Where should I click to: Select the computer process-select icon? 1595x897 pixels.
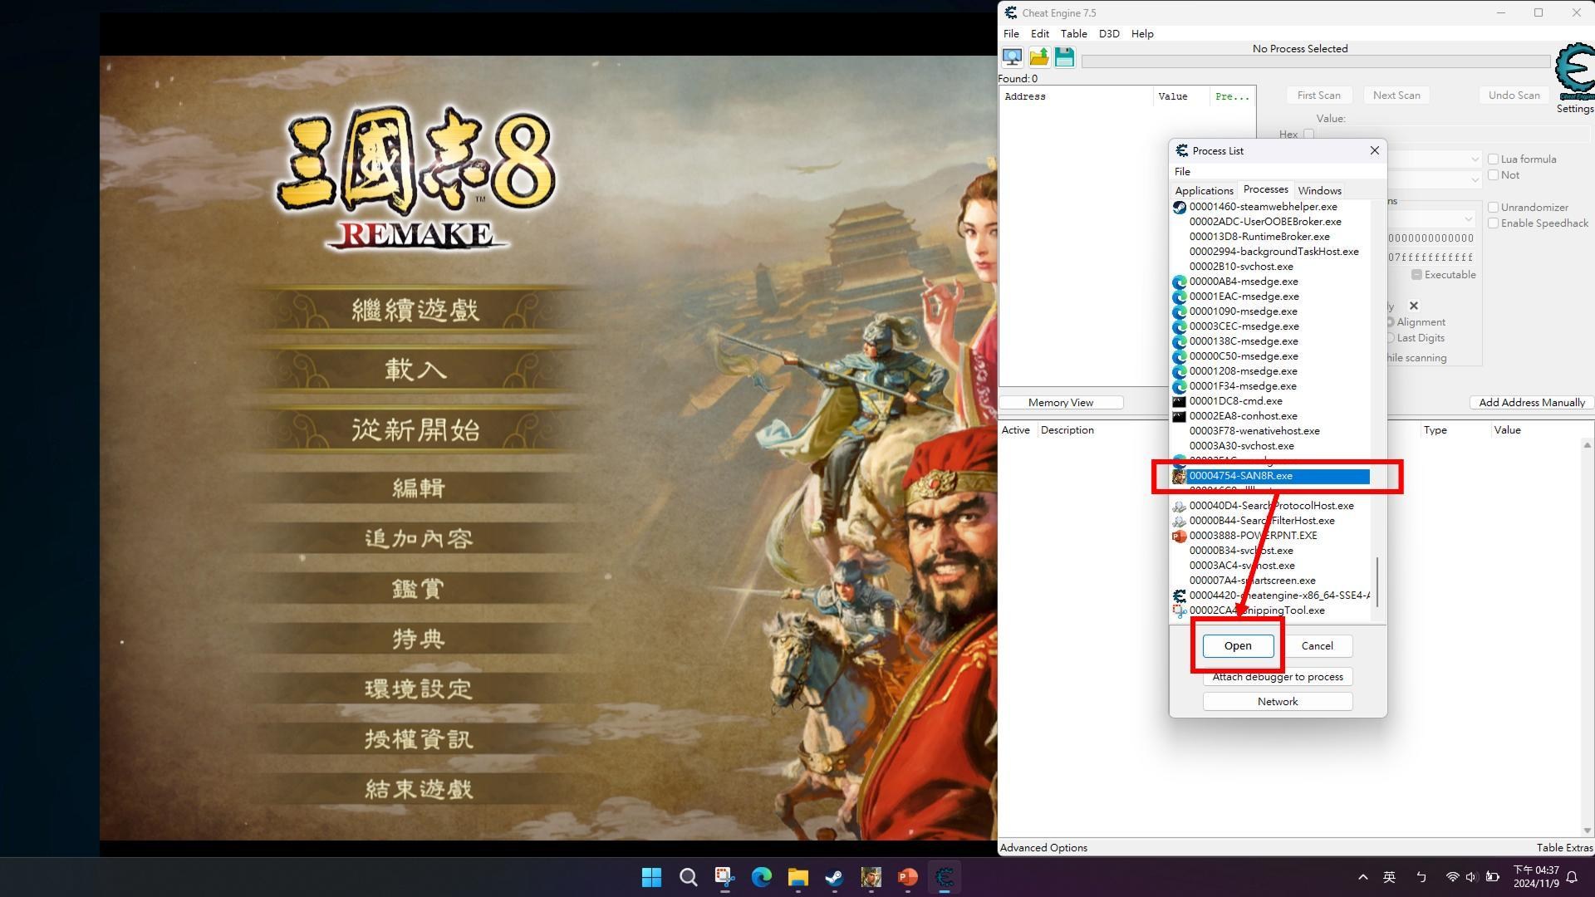pos(1012,56)
